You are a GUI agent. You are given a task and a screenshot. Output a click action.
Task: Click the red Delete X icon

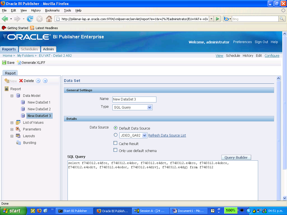tap(21, 81)
